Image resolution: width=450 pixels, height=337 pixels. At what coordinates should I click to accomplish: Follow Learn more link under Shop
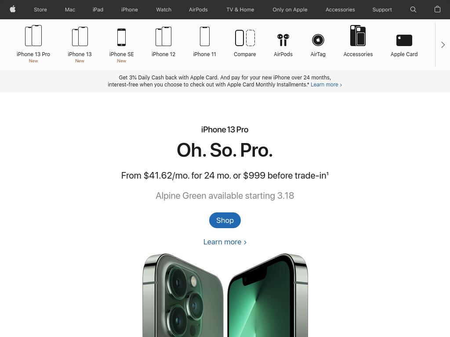(x=225, y=242)
